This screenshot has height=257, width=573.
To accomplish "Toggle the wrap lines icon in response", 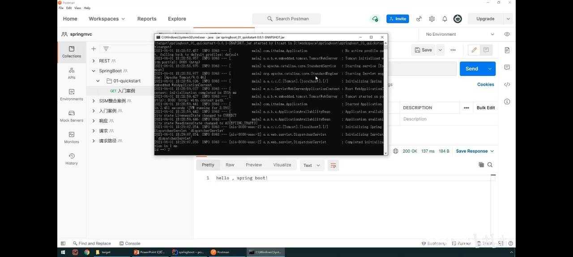I will coord(333,165).
